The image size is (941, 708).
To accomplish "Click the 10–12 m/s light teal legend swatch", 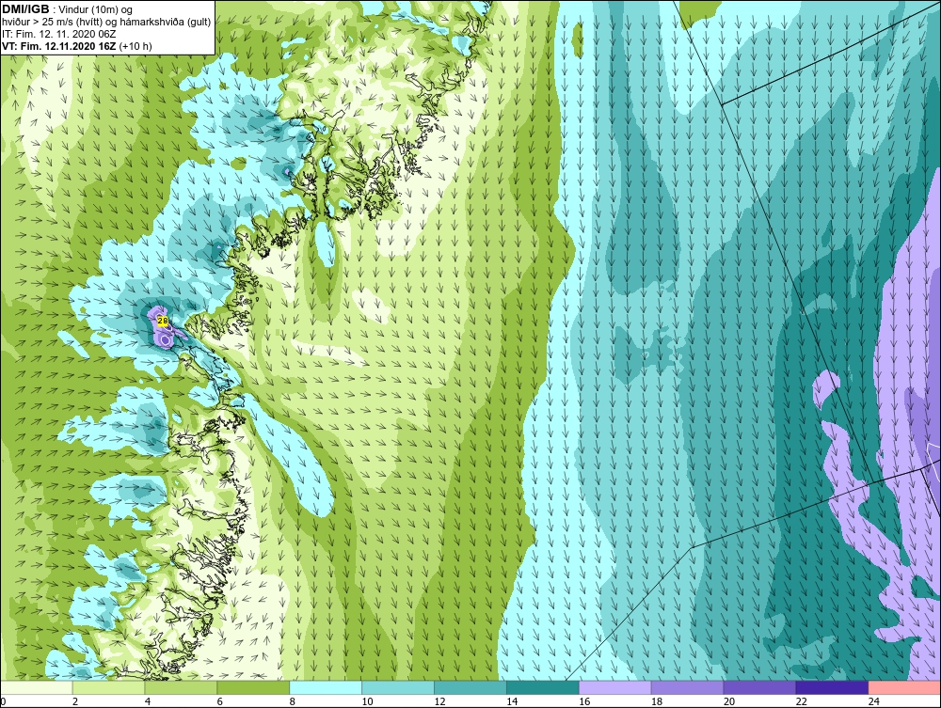I will [x=398, y=687].
